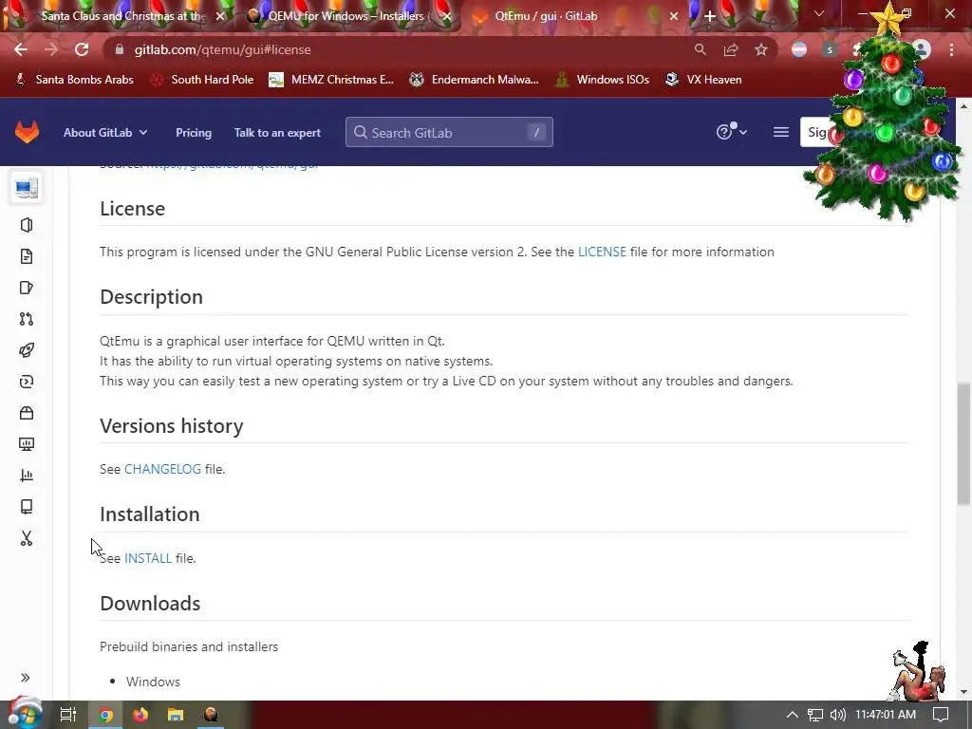
Task: Open the Windows Start button
Action: [x=25, y=714]
